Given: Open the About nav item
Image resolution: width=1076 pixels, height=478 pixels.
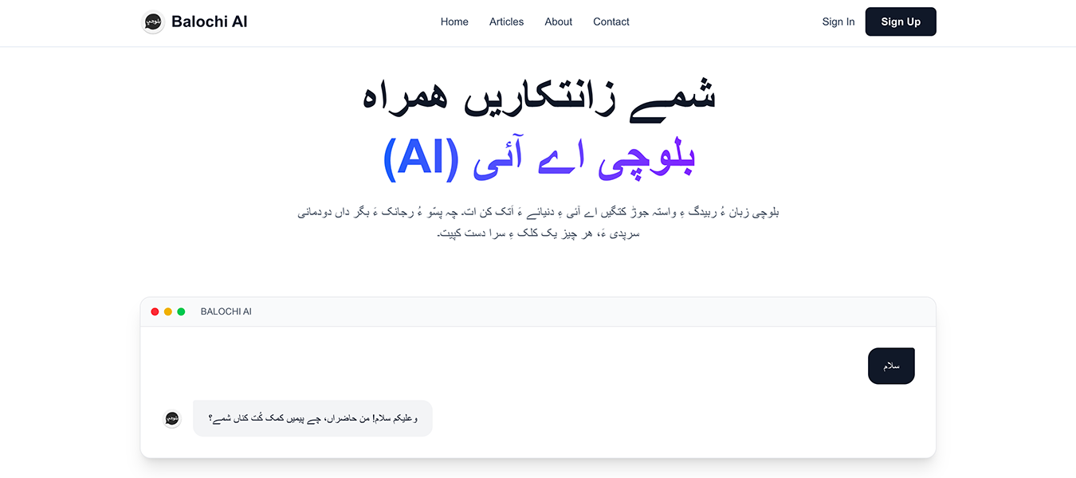Looking at the screenshot, I should point(558,22).
